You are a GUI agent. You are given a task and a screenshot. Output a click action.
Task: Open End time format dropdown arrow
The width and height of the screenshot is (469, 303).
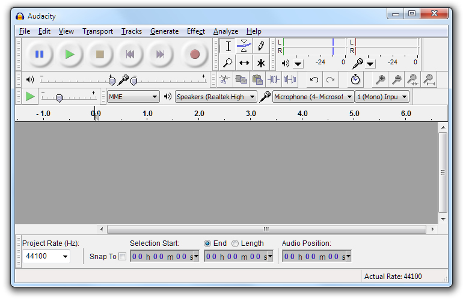click(271, 256)
